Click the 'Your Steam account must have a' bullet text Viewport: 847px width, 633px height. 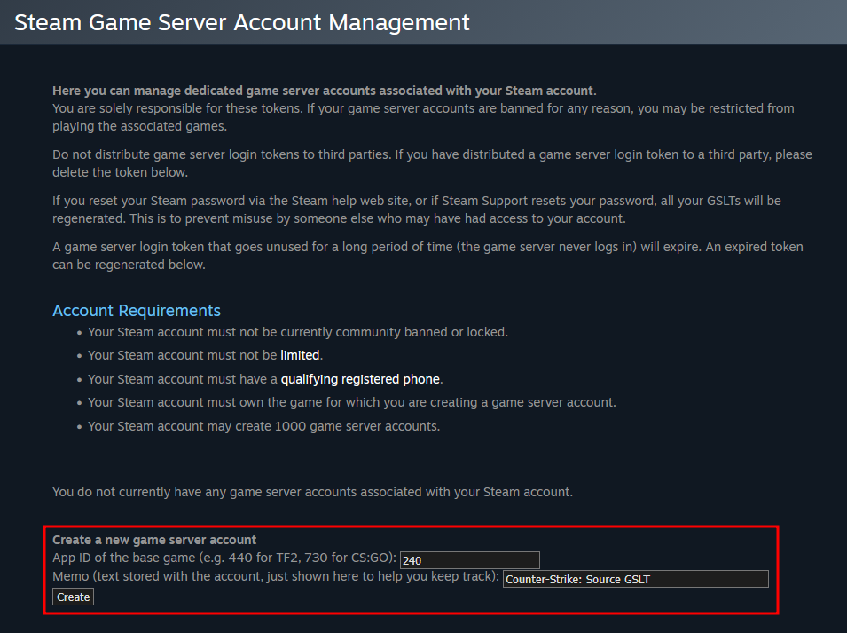(183, 379)
